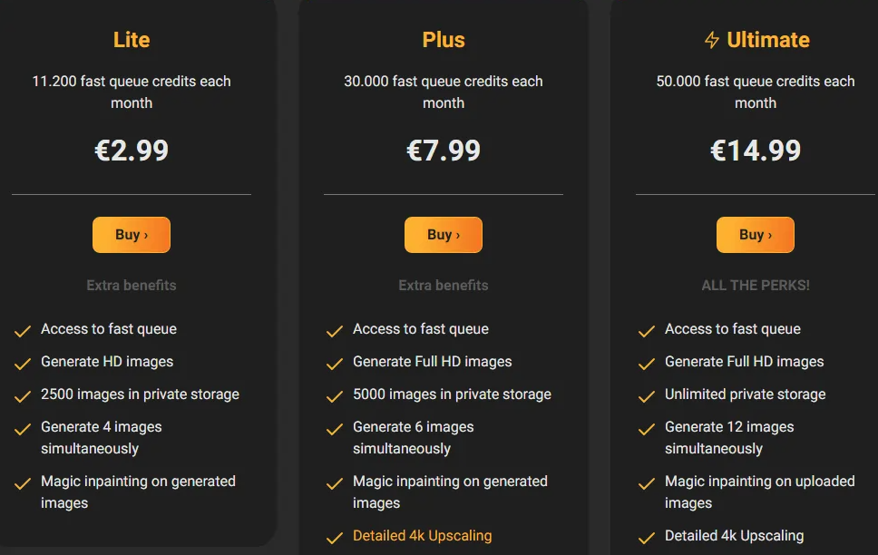
Task: Click the Extra benefits label under Lite
Action: point(132,285)
